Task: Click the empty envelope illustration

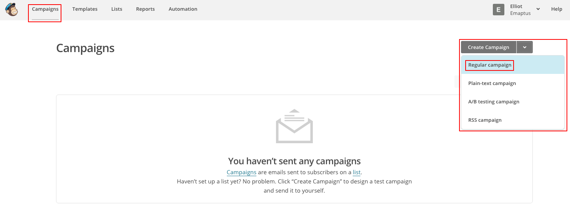Action: [294, 126]
